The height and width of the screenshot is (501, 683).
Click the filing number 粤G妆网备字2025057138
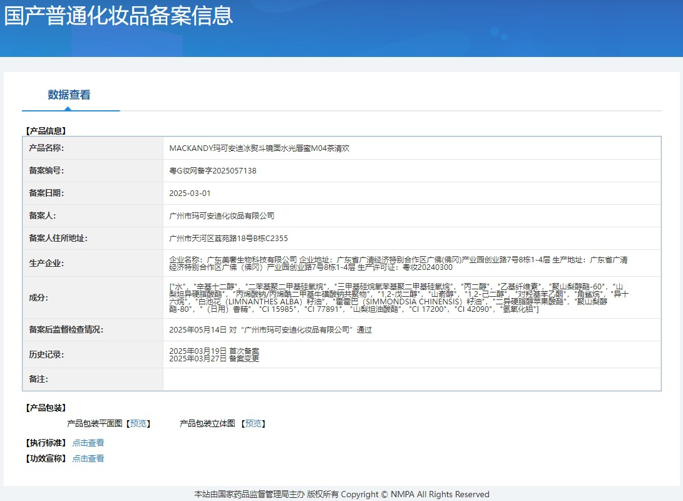(213, 171)
